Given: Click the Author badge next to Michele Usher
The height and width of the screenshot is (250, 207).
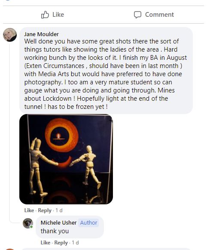Looking at the screenshot, I should 88,223.
